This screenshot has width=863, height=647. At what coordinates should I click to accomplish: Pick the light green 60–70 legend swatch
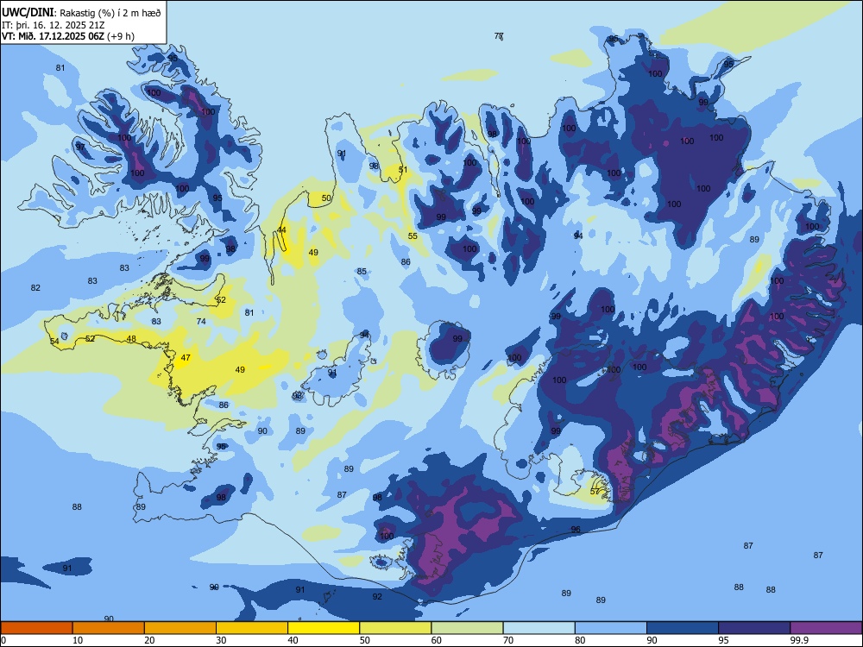pyautogui.click(x=467, y=628)
